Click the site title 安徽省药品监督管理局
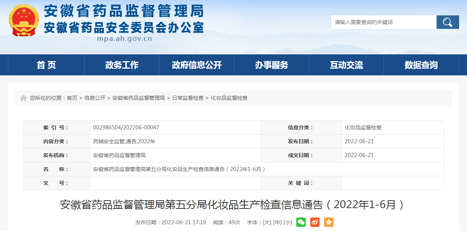This screenshot has width=467, height=231. (124, 11)
